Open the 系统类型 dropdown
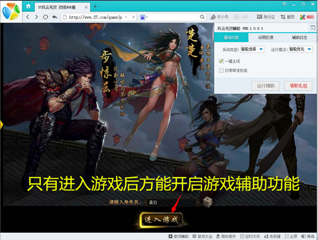Viewport: 318px width, 240px height. point(252,49)
